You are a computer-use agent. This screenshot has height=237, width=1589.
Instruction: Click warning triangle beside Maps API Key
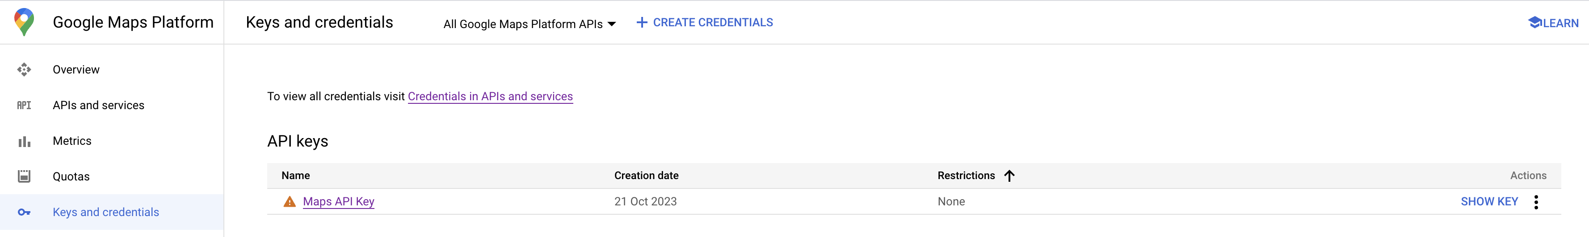289,202
